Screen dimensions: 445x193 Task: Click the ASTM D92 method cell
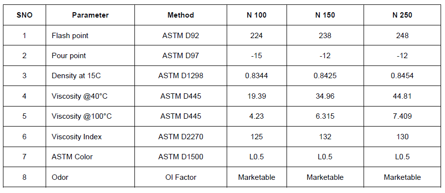click(x=181, y=36)
